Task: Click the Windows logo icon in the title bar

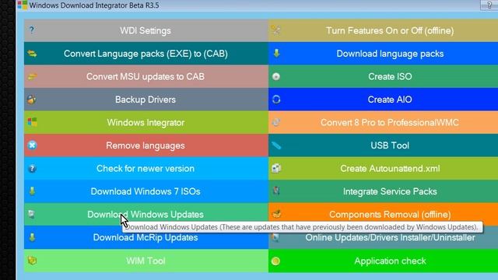Action: (x=23, y=5)
